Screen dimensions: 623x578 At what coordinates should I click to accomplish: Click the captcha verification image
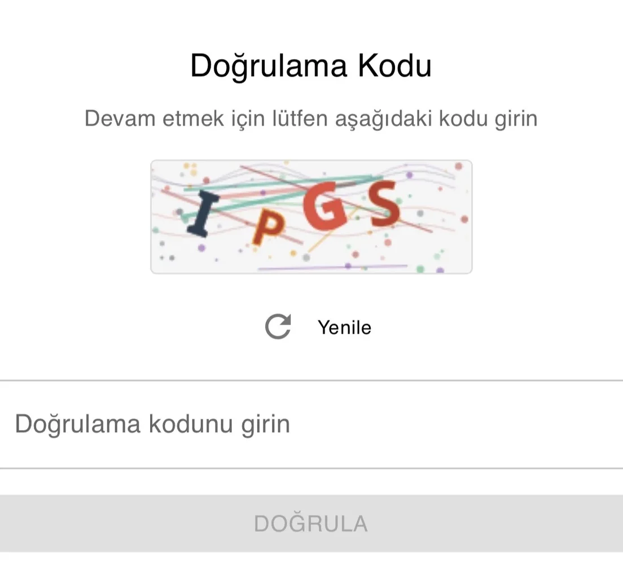tap(311, 217)
